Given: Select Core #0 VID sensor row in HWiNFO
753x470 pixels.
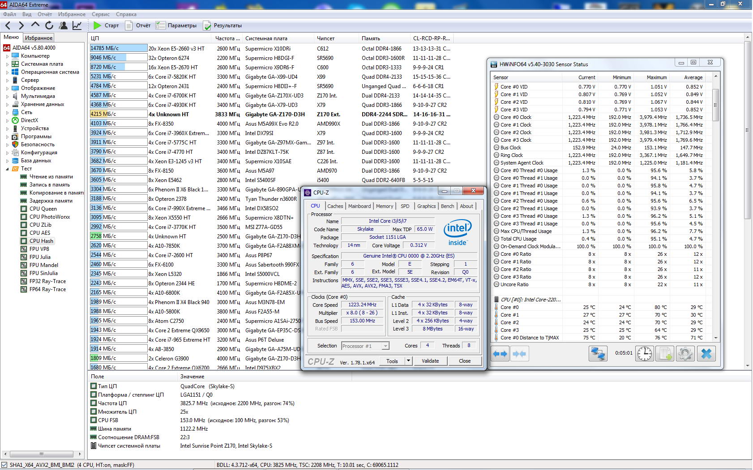Looking at the screenshot, I should click(601, 87).
